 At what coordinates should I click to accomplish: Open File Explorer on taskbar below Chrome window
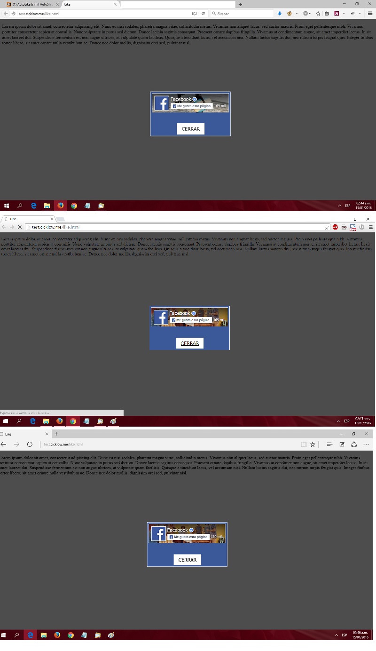(46, 421)
